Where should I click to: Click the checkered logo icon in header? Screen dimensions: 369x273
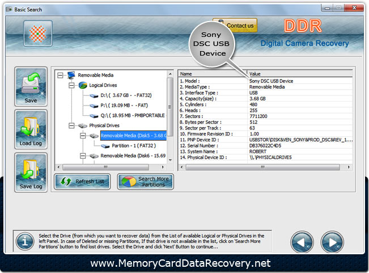pos(37,33)
